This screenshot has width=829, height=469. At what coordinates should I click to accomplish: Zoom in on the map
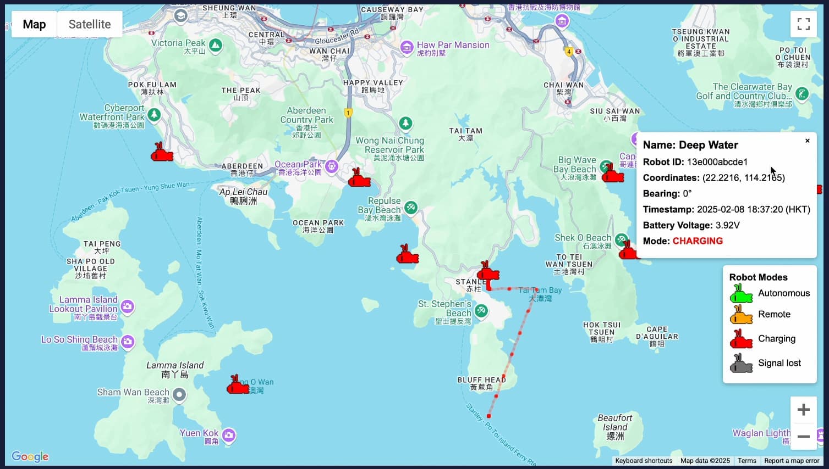tap(803, 410)
